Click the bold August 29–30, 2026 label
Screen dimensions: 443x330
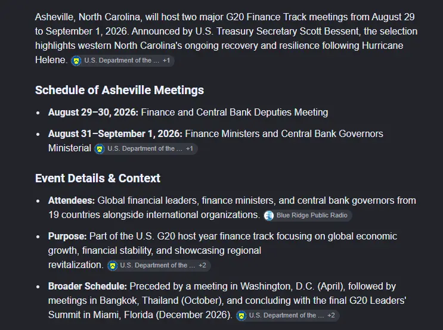pyautogui.click(x=93, y=113)
